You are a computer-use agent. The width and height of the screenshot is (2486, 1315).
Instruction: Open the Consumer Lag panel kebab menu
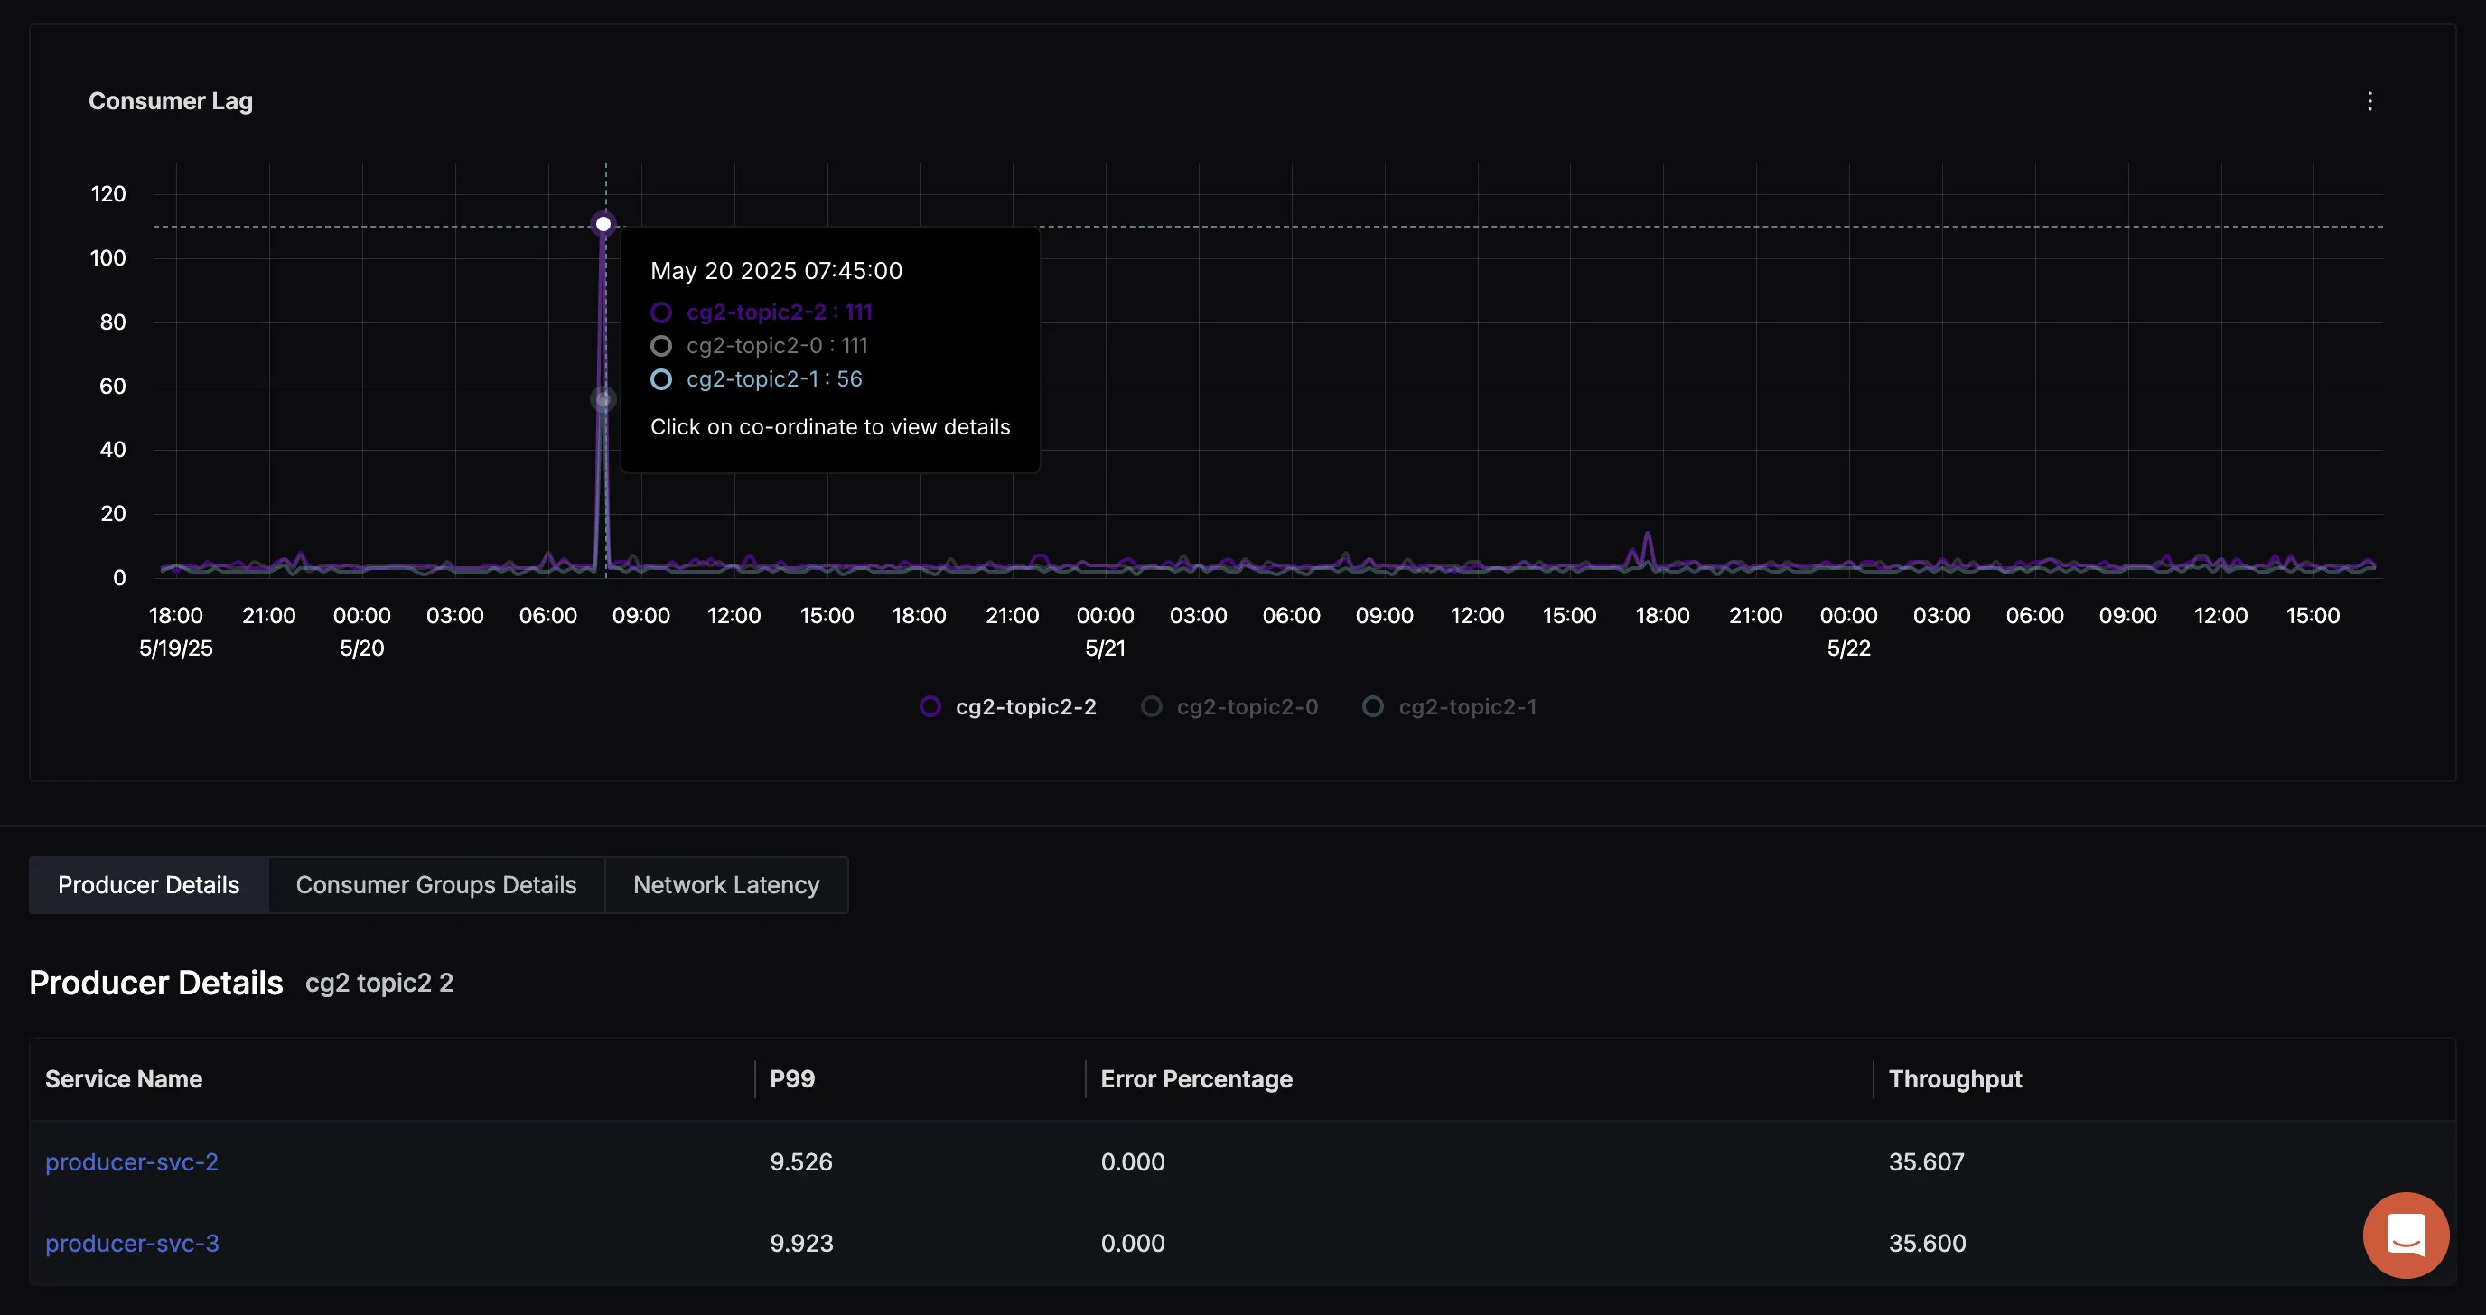tap(2369, 101)
